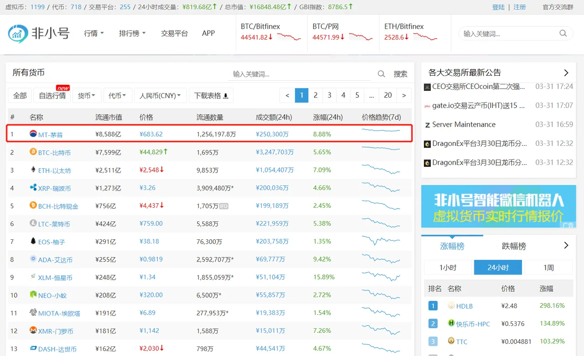
Task: Click the 官方交流群 link
Action: click(558, 7)
